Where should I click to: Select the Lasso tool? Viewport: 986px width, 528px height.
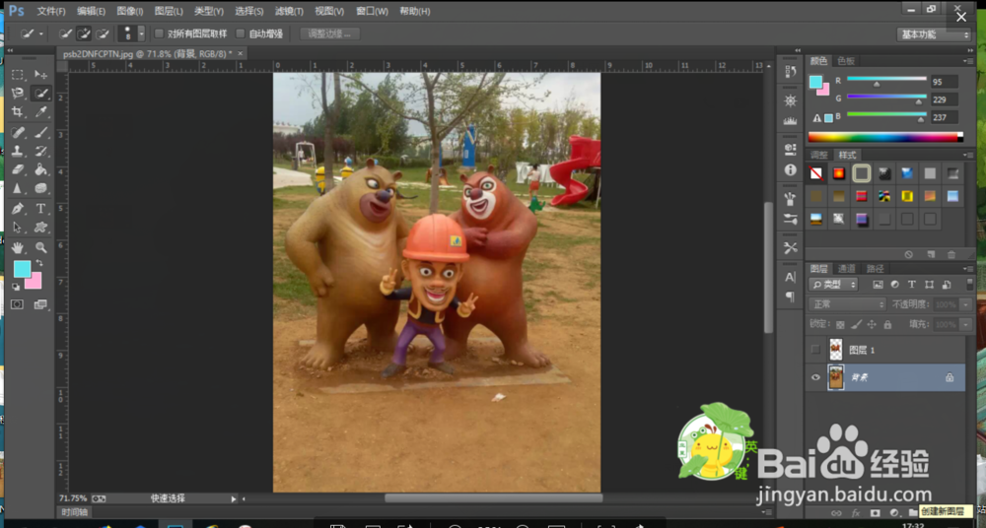click(x=18, y=94)
